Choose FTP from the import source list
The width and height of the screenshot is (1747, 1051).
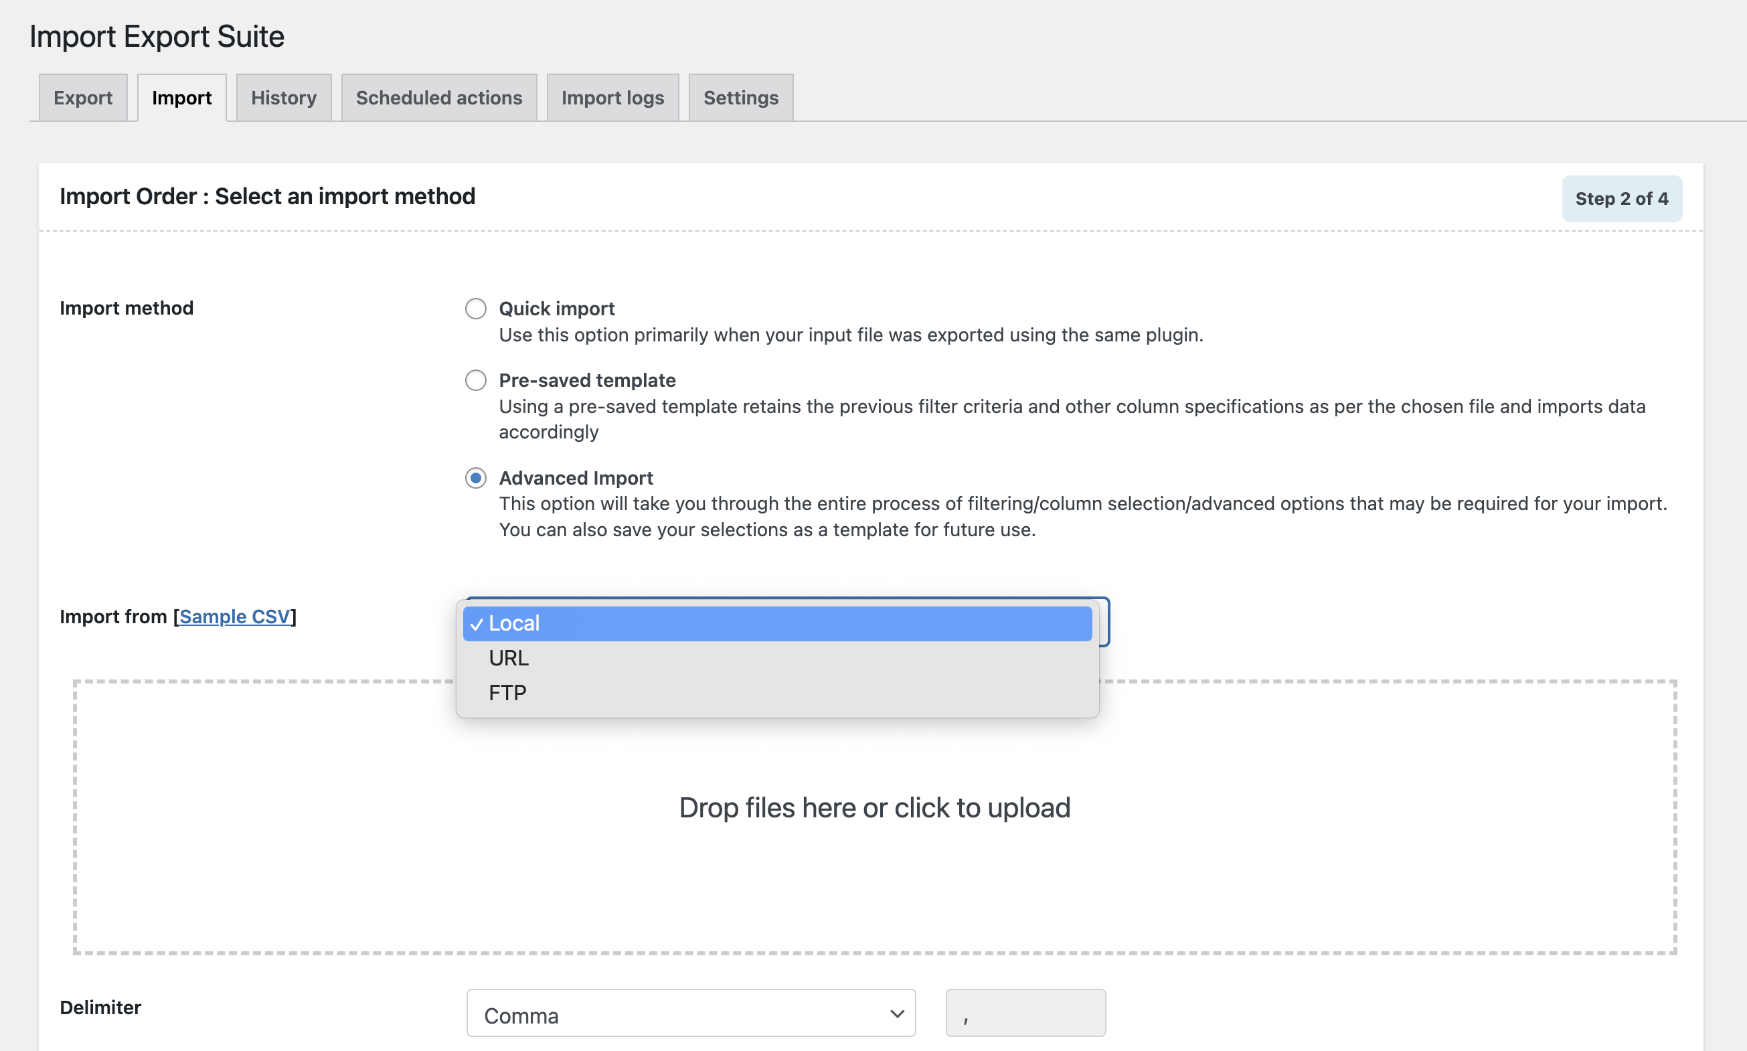coord(507,693)
